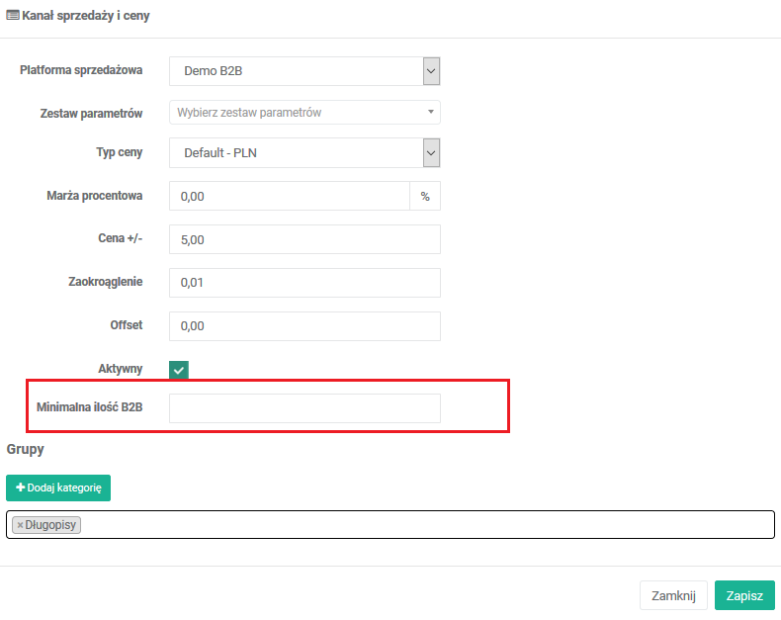Click the Zapisz button
The image size is (781, 620).
(x=744, y=595)
